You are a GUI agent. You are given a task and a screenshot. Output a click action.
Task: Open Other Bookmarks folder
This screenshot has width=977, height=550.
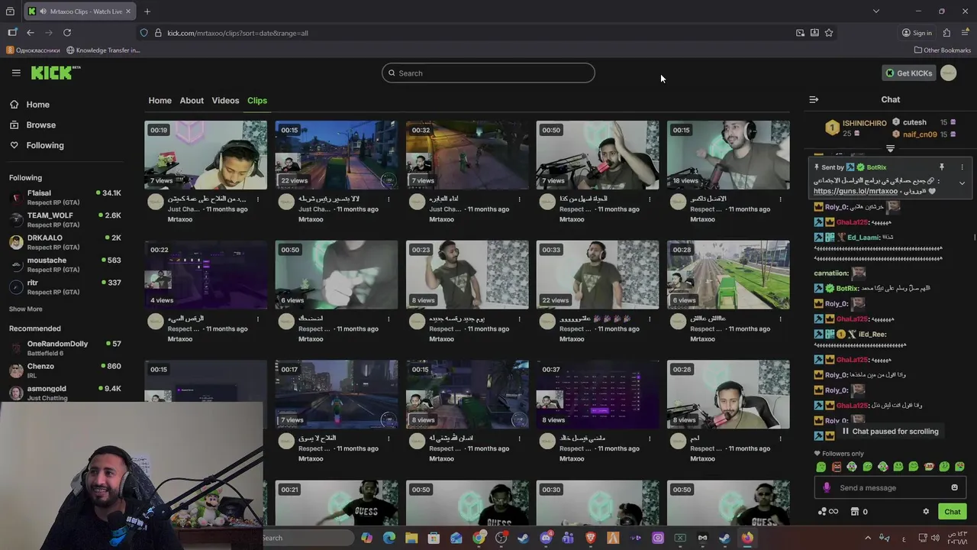point(942,50)
